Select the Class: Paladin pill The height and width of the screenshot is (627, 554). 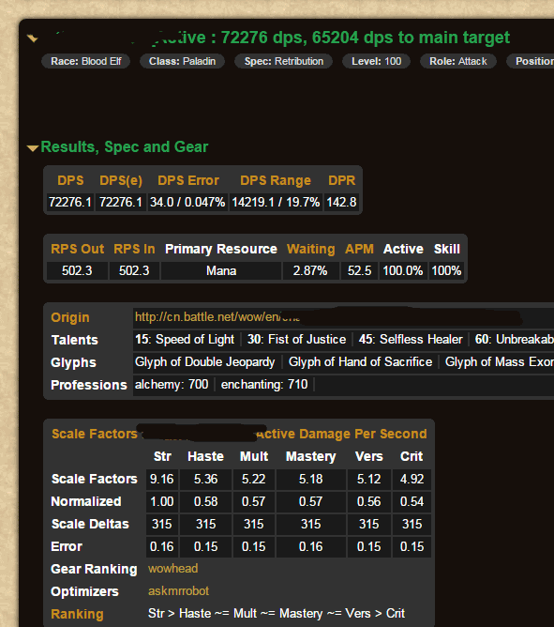[x=182, y=61]
